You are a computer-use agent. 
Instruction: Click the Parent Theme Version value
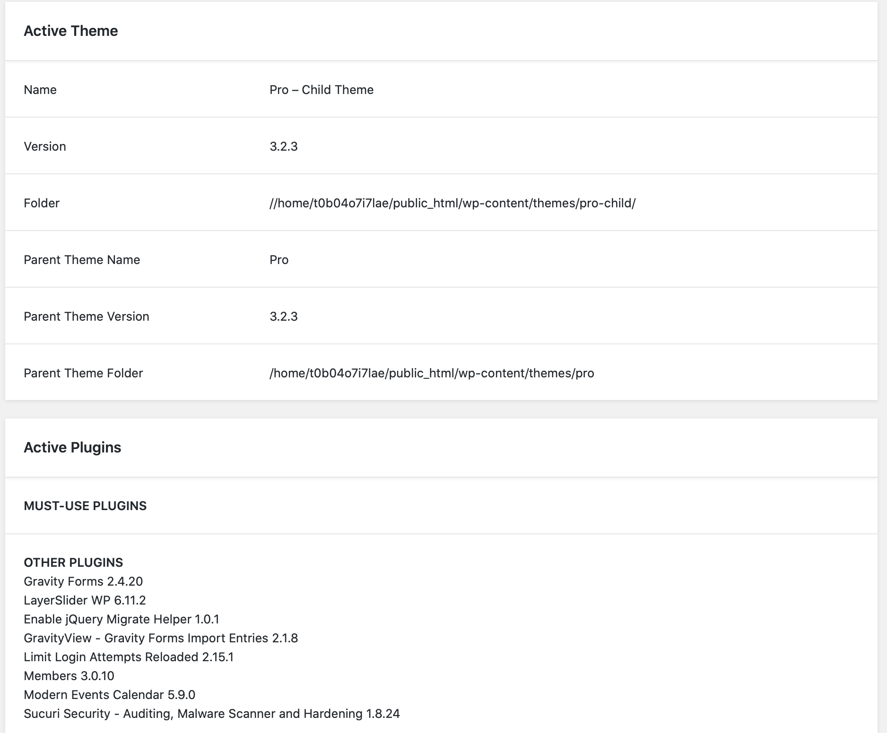point(284,316)
